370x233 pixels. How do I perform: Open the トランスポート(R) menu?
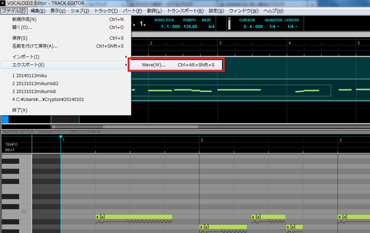pyautogui.click(x=185, y=11)
